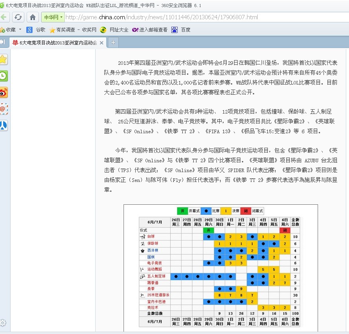
Task: Close the 6大电竞项目 tab
Action: point(102,43)
